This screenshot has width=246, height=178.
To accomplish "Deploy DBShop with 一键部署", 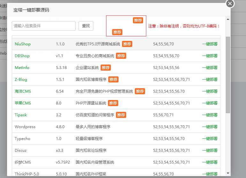I will [x=210, y=56].
